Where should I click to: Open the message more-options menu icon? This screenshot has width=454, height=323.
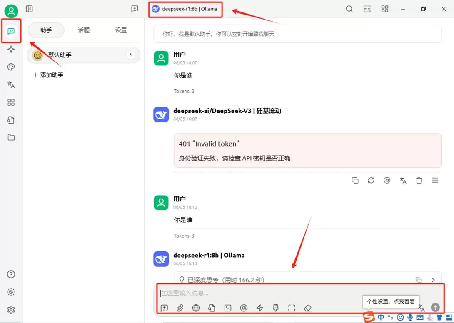pos(435,180)
